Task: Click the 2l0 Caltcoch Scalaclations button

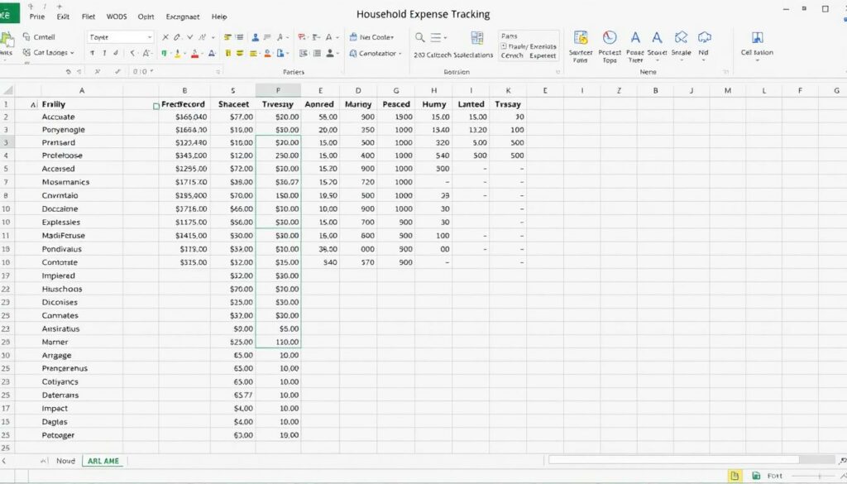Action: pos(453,55)
